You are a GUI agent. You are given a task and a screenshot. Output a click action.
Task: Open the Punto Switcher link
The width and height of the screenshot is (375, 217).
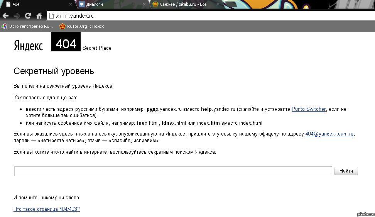(309, 109)
